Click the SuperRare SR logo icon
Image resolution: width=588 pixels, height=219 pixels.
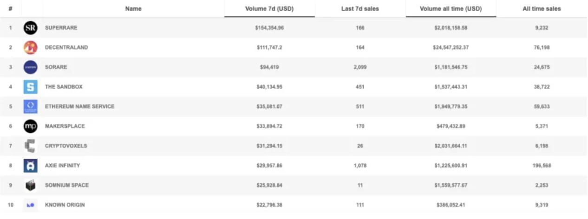coord(31,28)
